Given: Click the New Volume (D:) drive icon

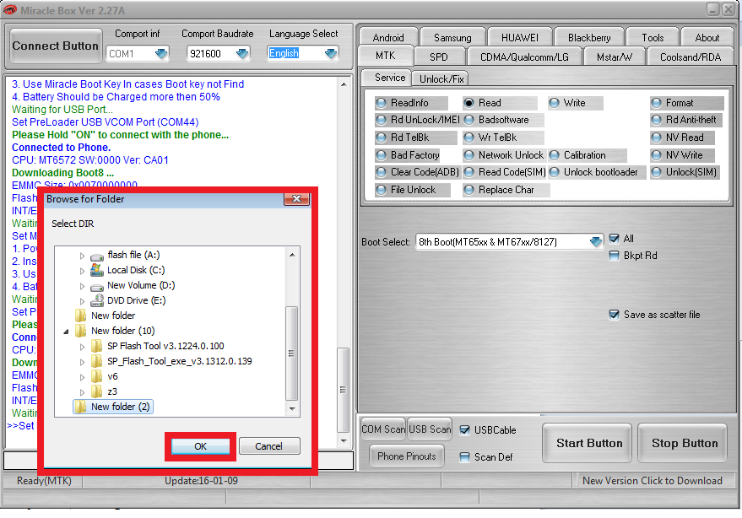Looking at the screenshot, I should point(97,287).
